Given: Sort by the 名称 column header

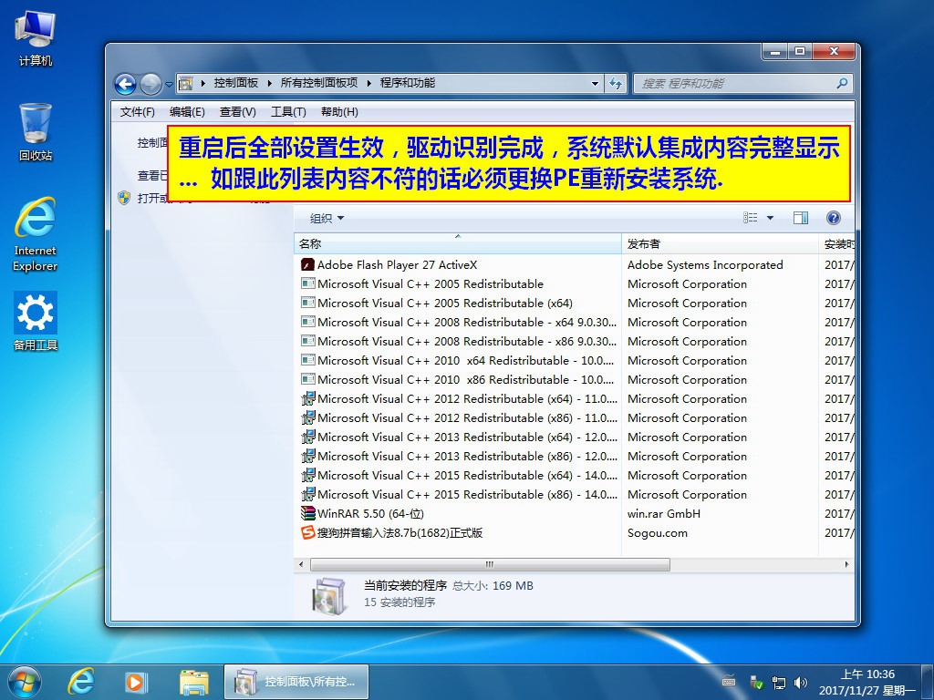Looking at the screenshot, I should click(458, 243).
